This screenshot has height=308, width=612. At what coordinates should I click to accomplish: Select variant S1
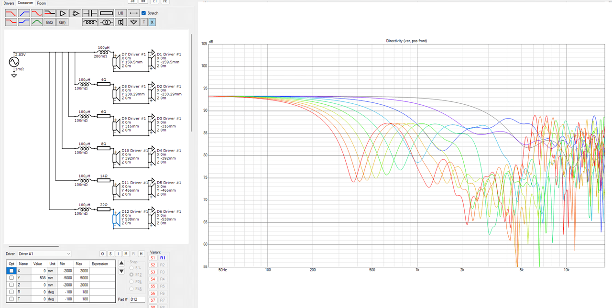tap(153, 258)
